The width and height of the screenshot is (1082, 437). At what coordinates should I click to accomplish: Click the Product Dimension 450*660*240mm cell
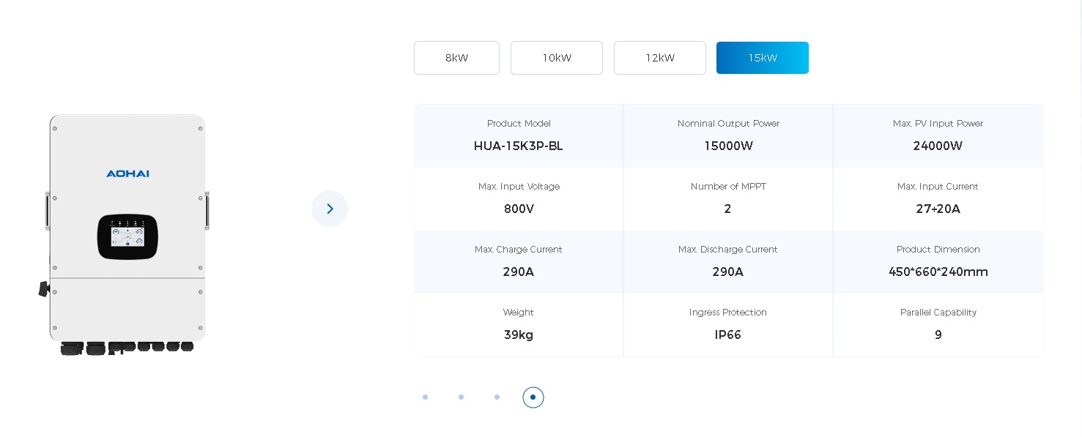click(x=938, y=261)
